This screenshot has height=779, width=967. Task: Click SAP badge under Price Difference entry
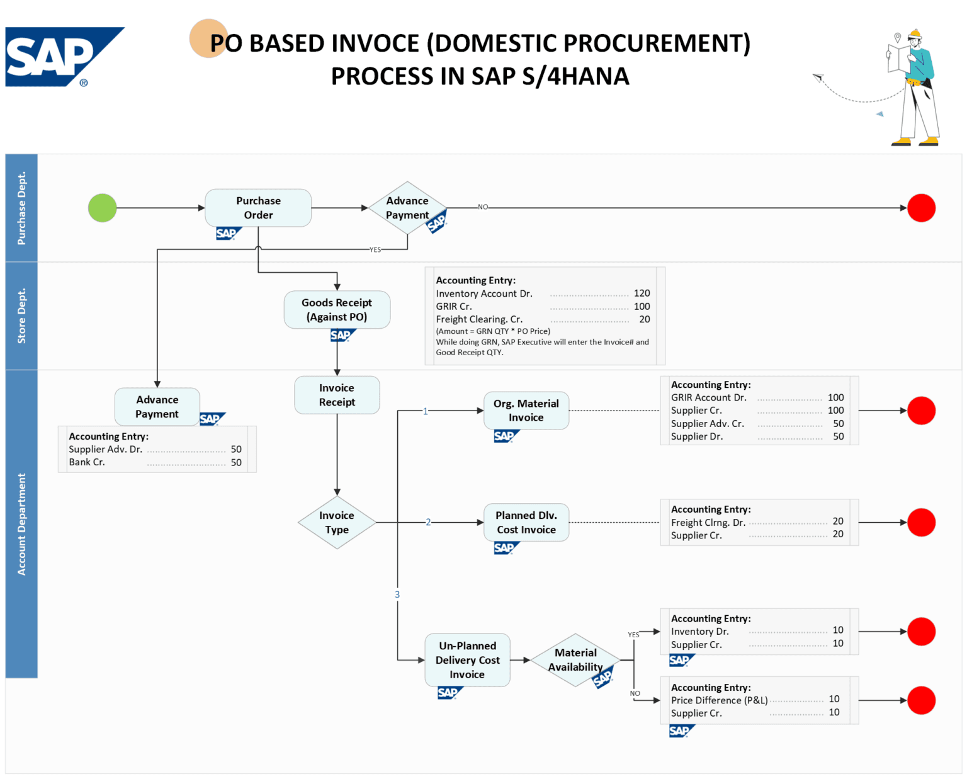[x=682, y=731]
